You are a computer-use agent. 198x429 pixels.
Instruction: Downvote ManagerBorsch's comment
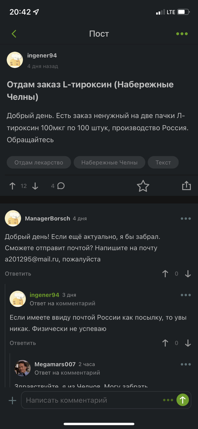tap(188, 274)
